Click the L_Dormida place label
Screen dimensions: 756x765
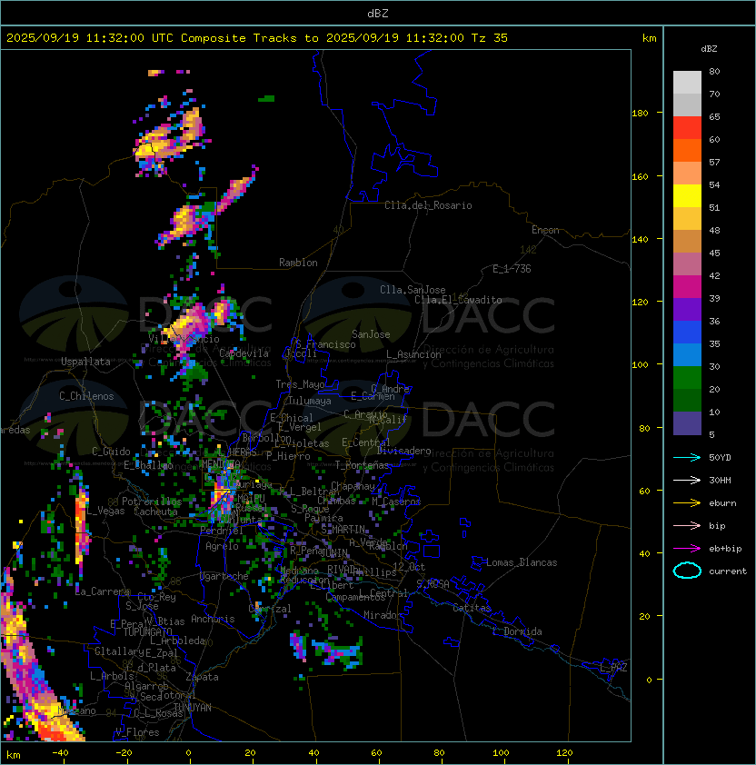pos(517,631)
